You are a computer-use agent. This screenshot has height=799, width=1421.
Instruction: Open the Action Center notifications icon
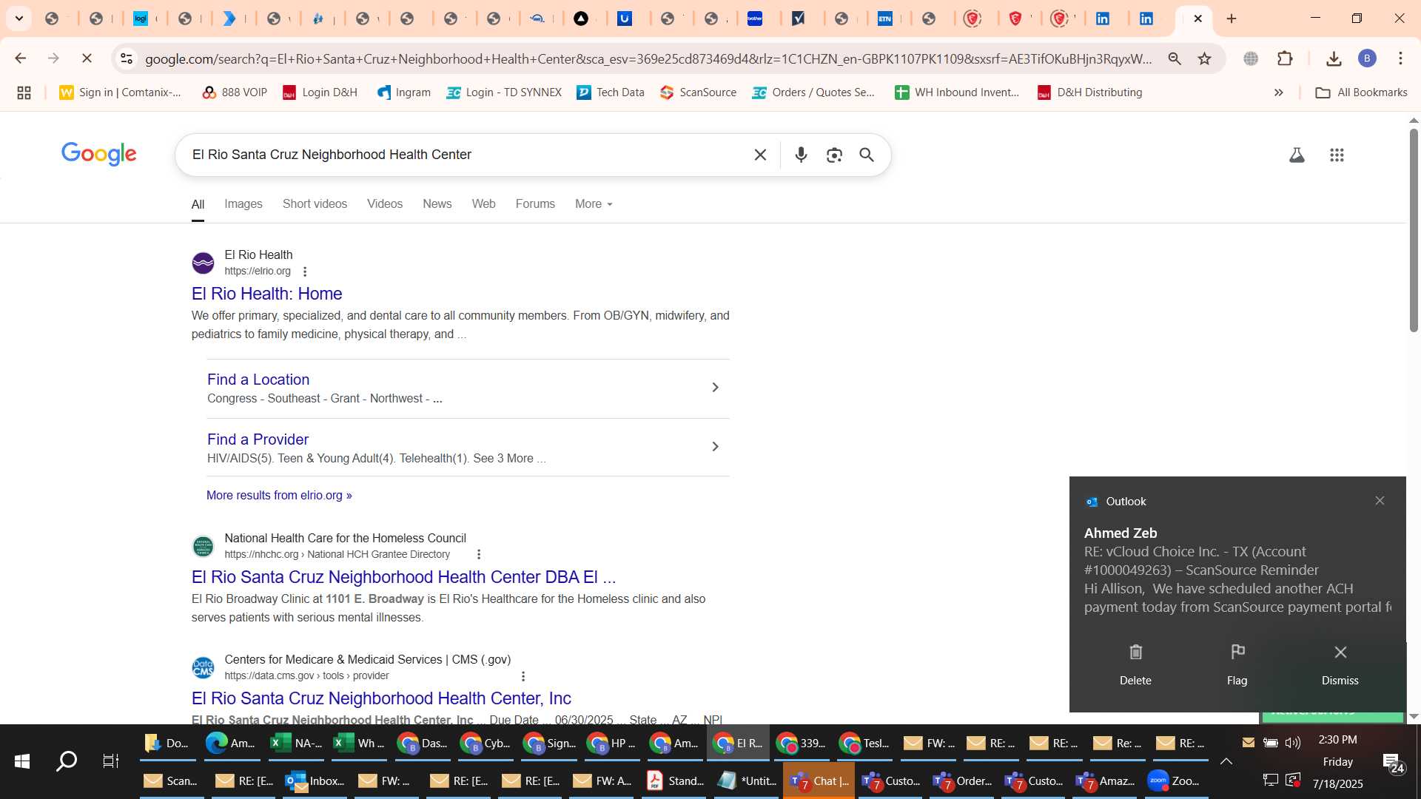(1394, 763)
